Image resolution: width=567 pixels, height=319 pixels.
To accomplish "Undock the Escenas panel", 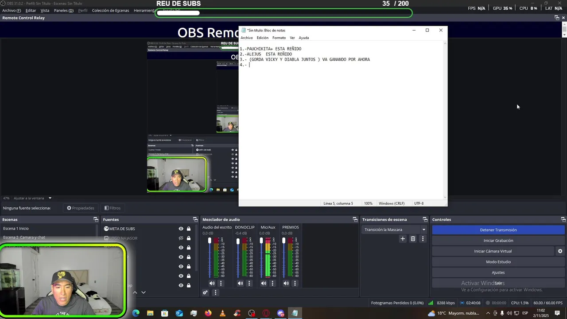I will click(x=96, y=219).
